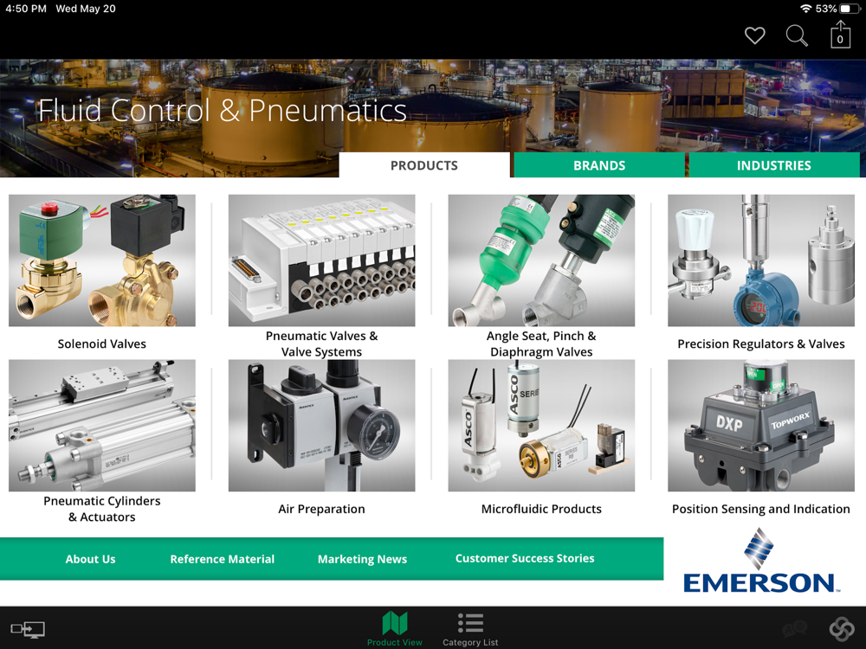The image size is (866, 649).
Task: Select the Angle Seat, Pinch & Diaphragm image
Action: 541,260
